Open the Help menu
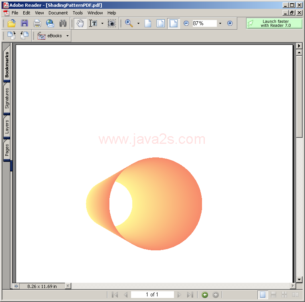 112,13
